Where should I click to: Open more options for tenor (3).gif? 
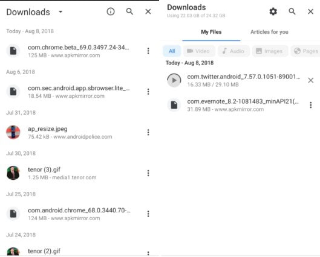(x=148, y=173)
